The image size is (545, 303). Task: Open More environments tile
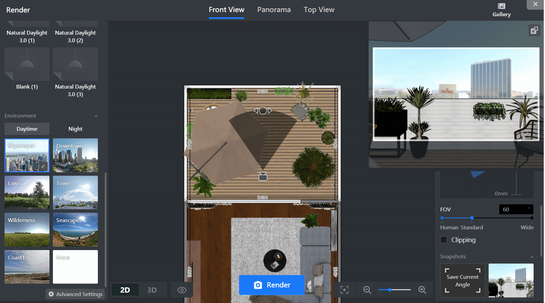(x=75, y=267)
